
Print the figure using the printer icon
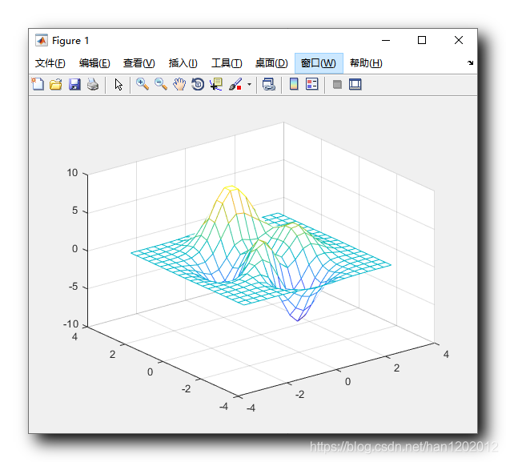pos(93,85)
